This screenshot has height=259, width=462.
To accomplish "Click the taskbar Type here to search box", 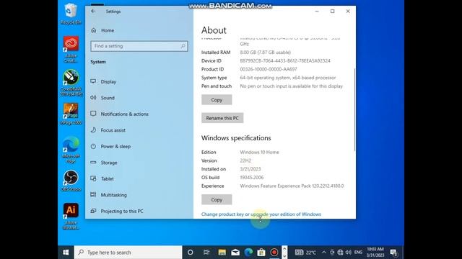I will tap(128, 253).
